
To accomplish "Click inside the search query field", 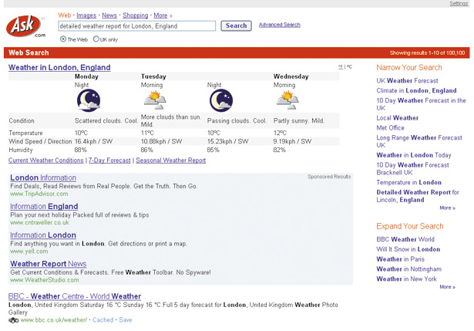I will tap(136, 26).
